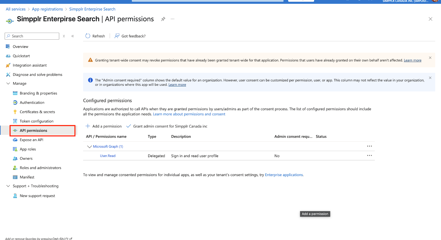Open the Enterprise applications link
This screenshot has width=441, height=240.
[x=284, y=175]
